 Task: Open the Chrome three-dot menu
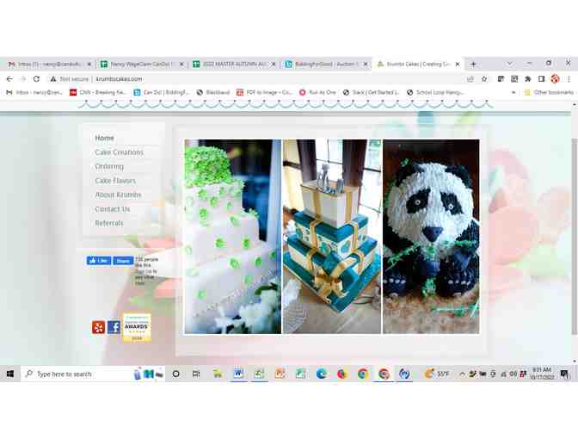click(569, 78)
